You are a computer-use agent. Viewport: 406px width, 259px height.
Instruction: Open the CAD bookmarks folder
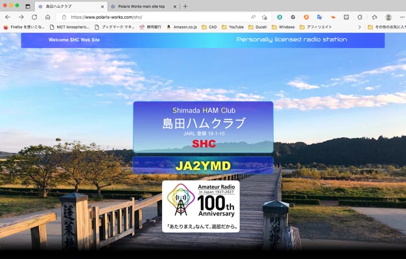[208, 27]
